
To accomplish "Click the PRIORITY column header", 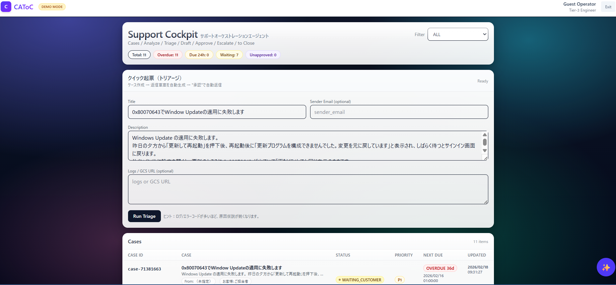I will 404,255.
